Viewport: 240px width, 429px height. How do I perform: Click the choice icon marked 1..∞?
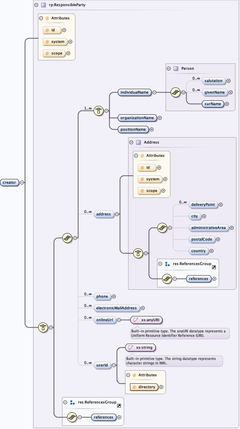coord(98,110)
